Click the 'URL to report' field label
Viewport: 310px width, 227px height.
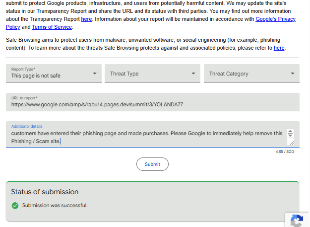(x=24, y=98)
